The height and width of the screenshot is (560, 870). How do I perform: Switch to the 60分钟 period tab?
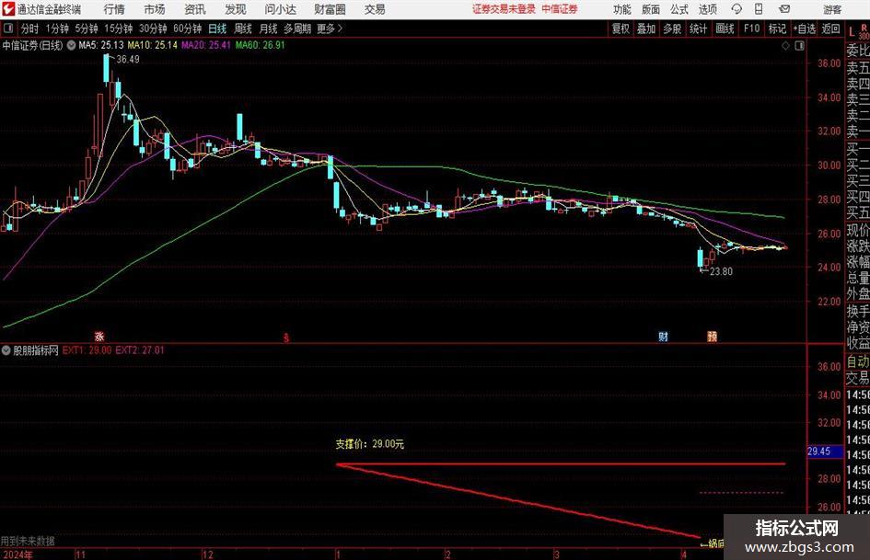click(187, 29)
